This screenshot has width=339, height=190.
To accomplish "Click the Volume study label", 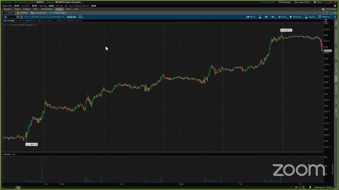I will pyautogui.click(x=7, y=154).
